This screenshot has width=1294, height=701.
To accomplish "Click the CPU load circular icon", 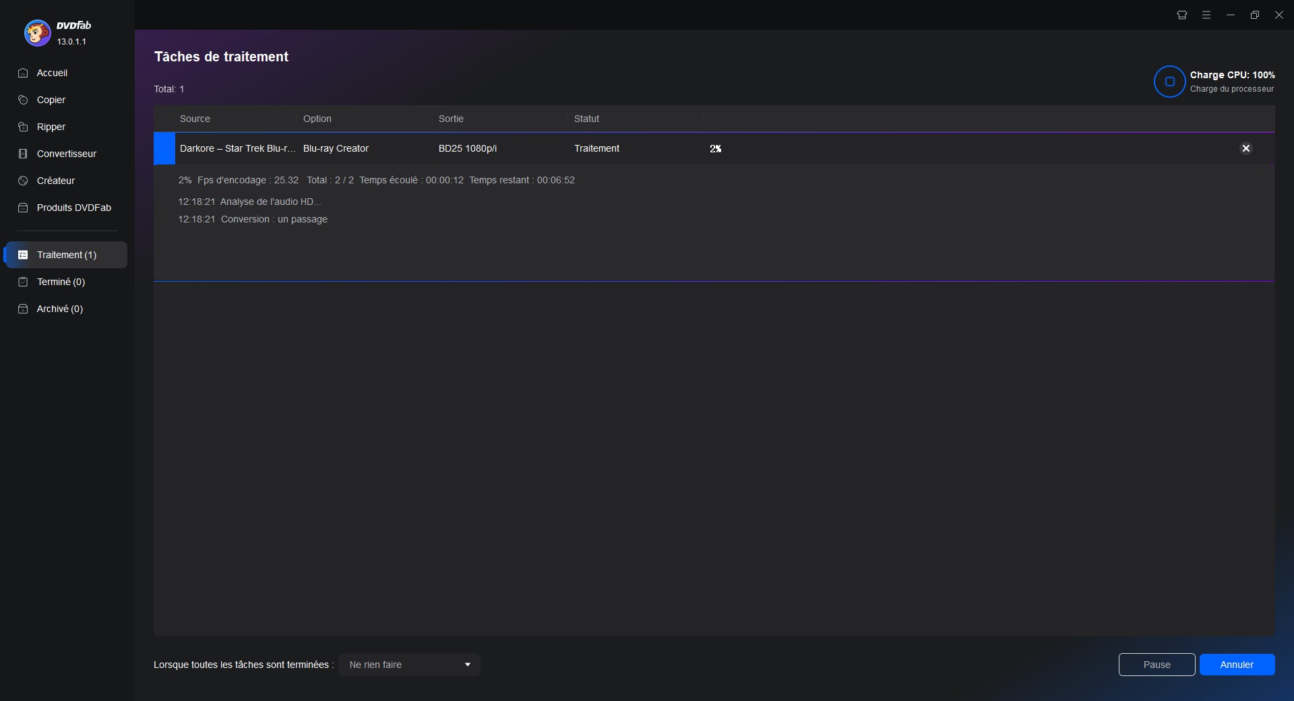I will coord(1169,82).
